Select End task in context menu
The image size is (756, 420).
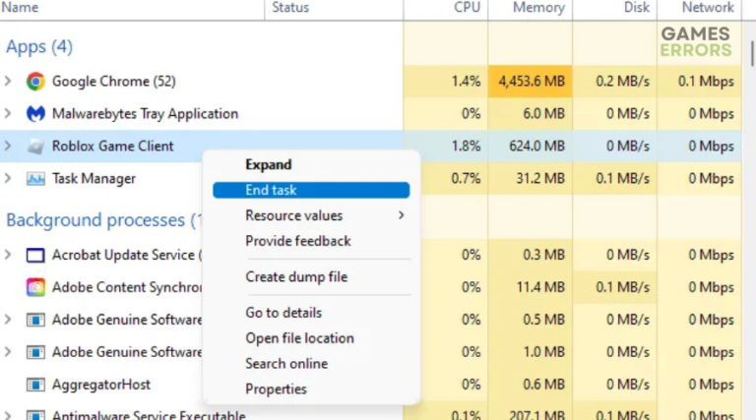[271, 190]
